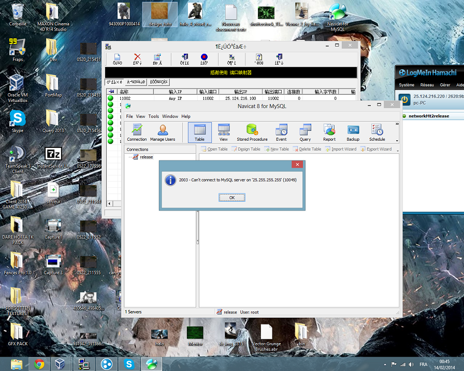The width and height of the screenshot is (464, 371).
Task: Open InstantServer 7z archive on desktop
Action: (53, 158)
